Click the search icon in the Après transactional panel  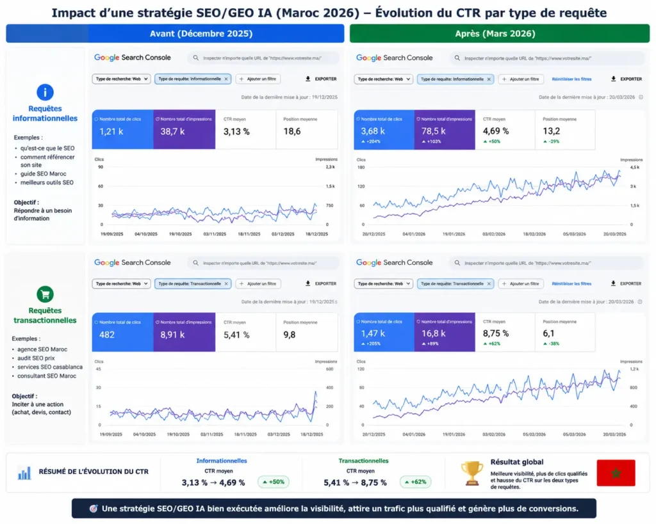(x=457, y=263)
